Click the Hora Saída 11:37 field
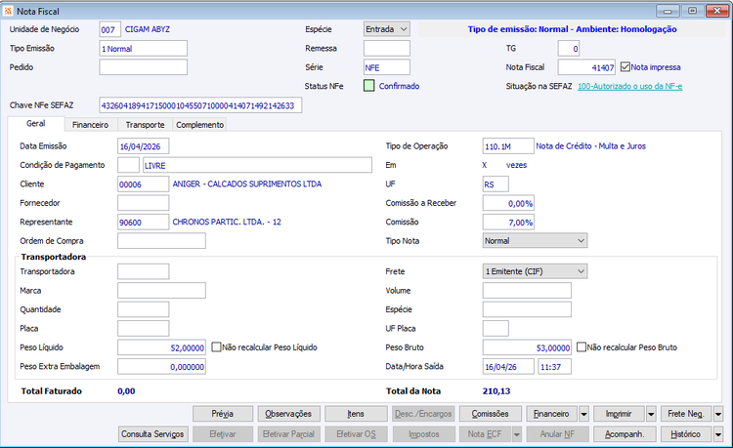 click(x=554, y=366)
